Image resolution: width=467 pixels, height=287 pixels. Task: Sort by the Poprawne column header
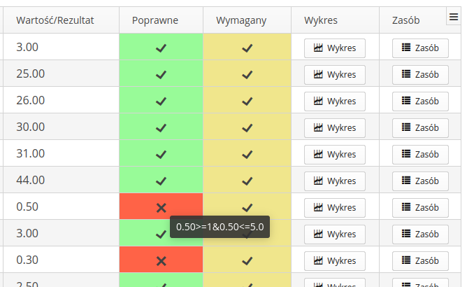point(155,21)
